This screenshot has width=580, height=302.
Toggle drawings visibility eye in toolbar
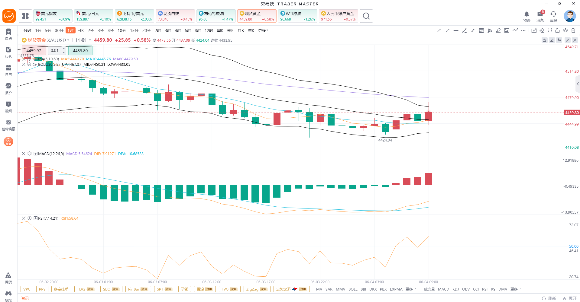pos(565,30)
